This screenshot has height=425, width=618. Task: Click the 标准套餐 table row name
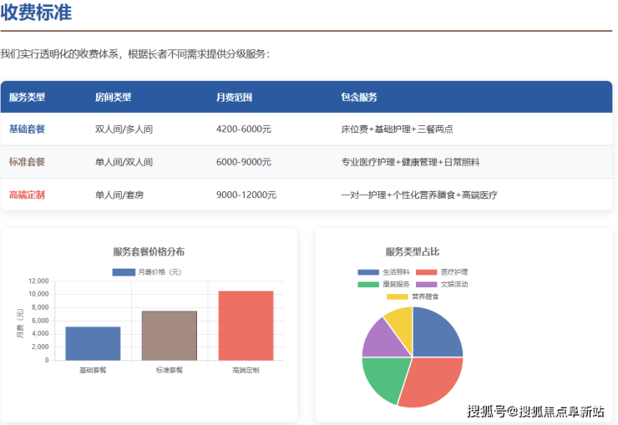click(28, 162)
